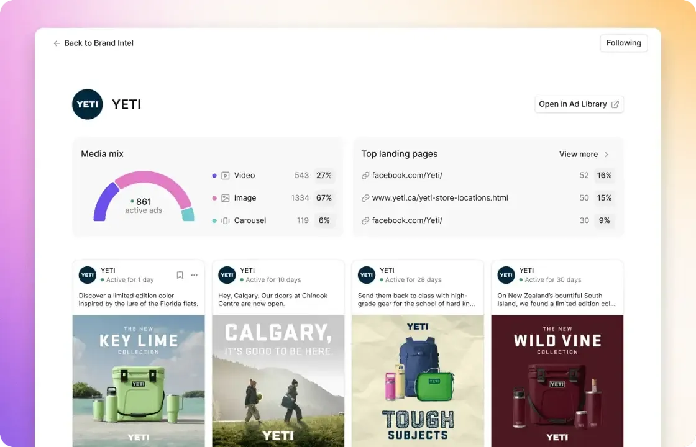Click the YETI brand logo at page header

88,104
